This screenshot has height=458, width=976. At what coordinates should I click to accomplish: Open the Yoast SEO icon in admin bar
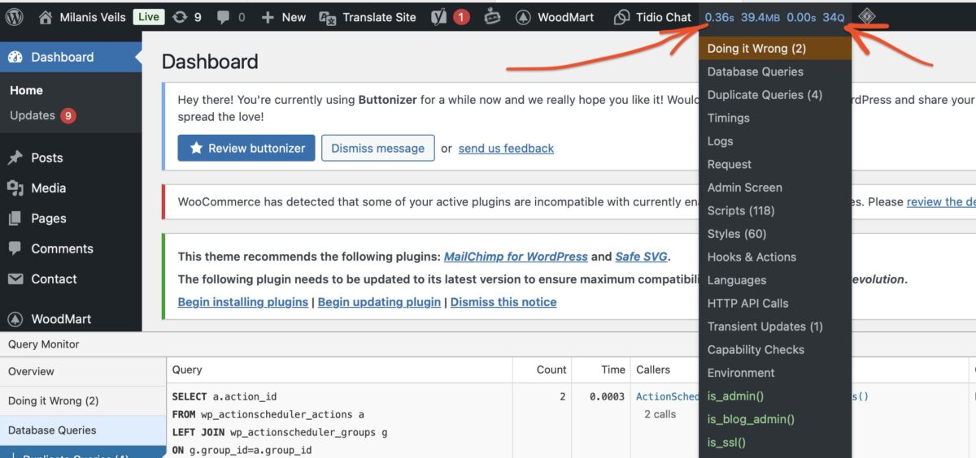438,17
